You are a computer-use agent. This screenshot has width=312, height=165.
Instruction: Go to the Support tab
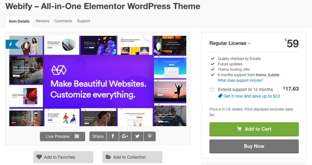pyautogui.click(x=83, y=21)
